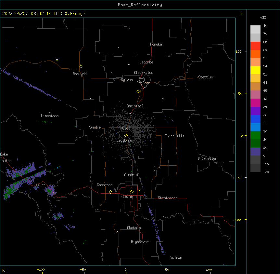Viewport: 280px width, 274px height.
Task: Click the Base_Reflectivity title
Action: 140,5
